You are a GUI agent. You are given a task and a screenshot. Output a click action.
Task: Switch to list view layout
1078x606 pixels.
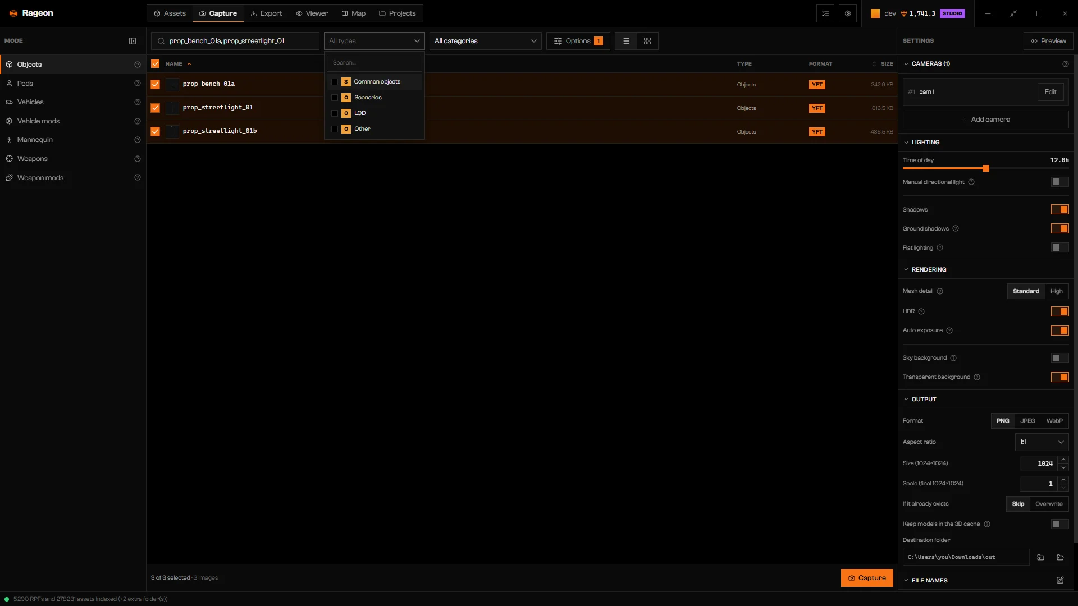tap(626, 41)
